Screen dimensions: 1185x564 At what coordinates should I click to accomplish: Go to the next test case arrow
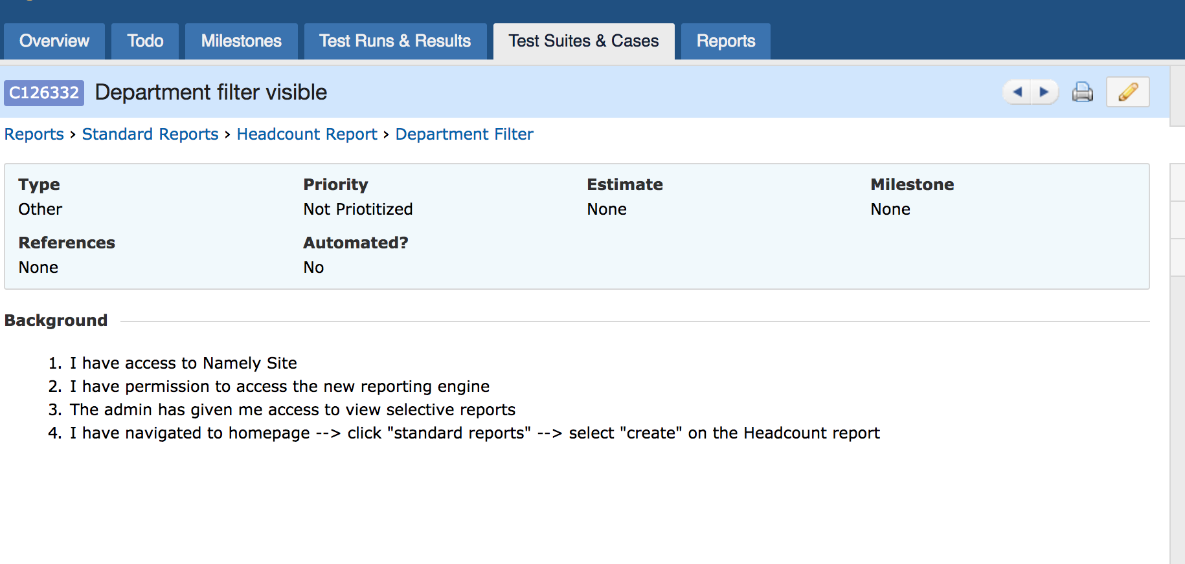click(x=1044, y=92)
